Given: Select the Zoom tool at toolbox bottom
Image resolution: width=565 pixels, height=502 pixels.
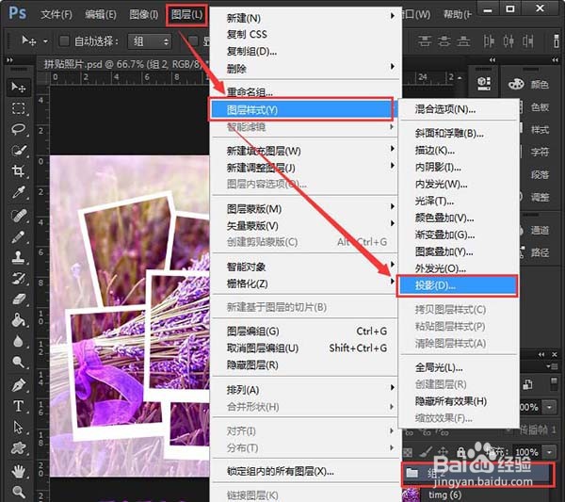Looking at the screenshot, I should tap(18, 492).
